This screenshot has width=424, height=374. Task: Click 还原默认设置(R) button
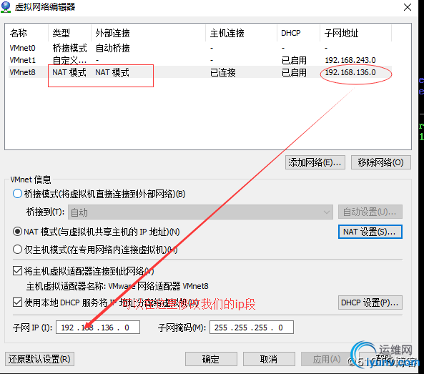point(39,359)
